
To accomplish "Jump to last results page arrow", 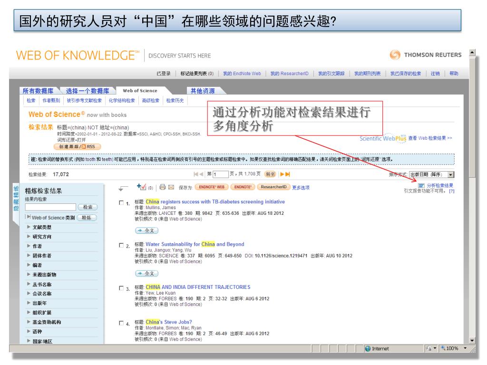I will click(x=288, y=174).
